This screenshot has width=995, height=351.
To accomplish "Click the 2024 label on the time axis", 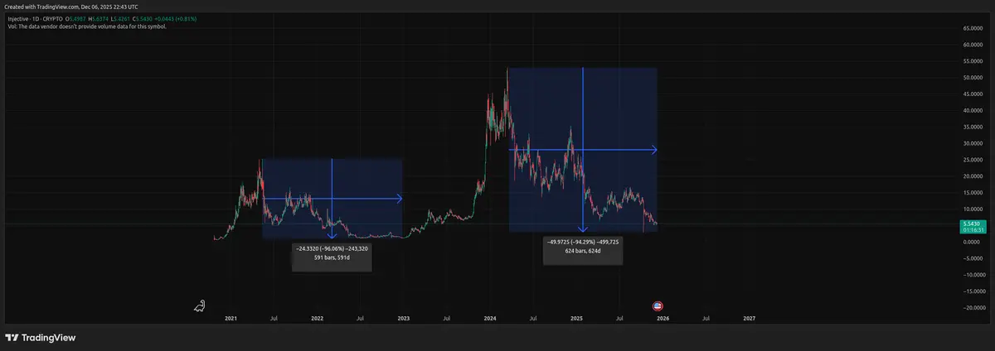I will [x=490, y=318].
